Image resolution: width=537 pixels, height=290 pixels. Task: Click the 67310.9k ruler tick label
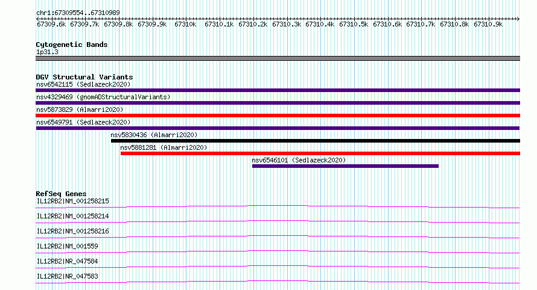[488, 24]
